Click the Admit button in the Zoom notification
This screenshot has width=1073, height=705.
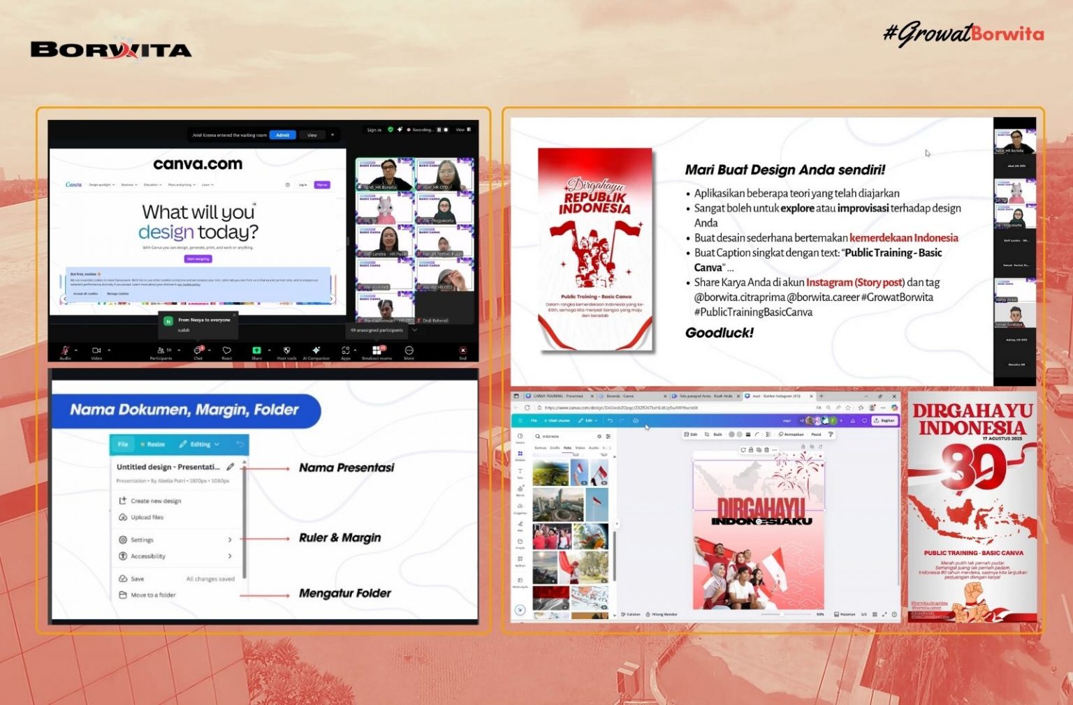click(x=282, y=135)
